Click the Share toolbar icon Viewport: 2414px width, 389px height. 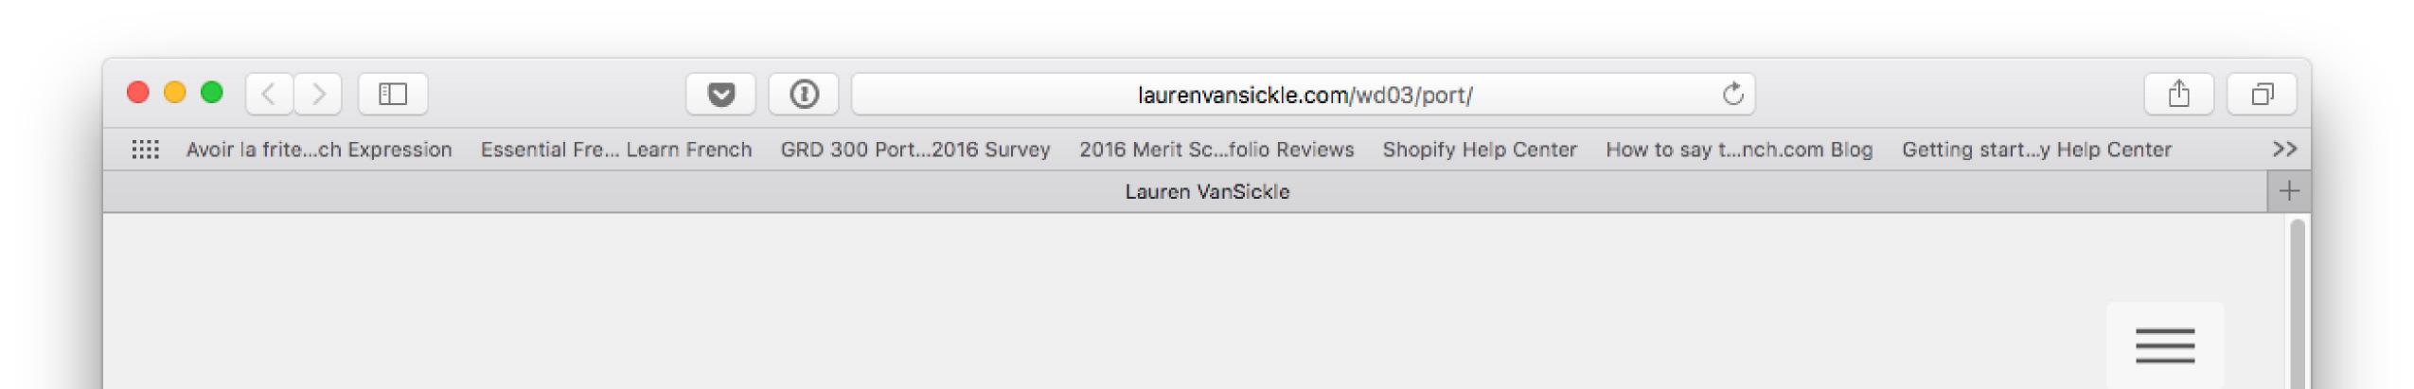coord(2178,94)
